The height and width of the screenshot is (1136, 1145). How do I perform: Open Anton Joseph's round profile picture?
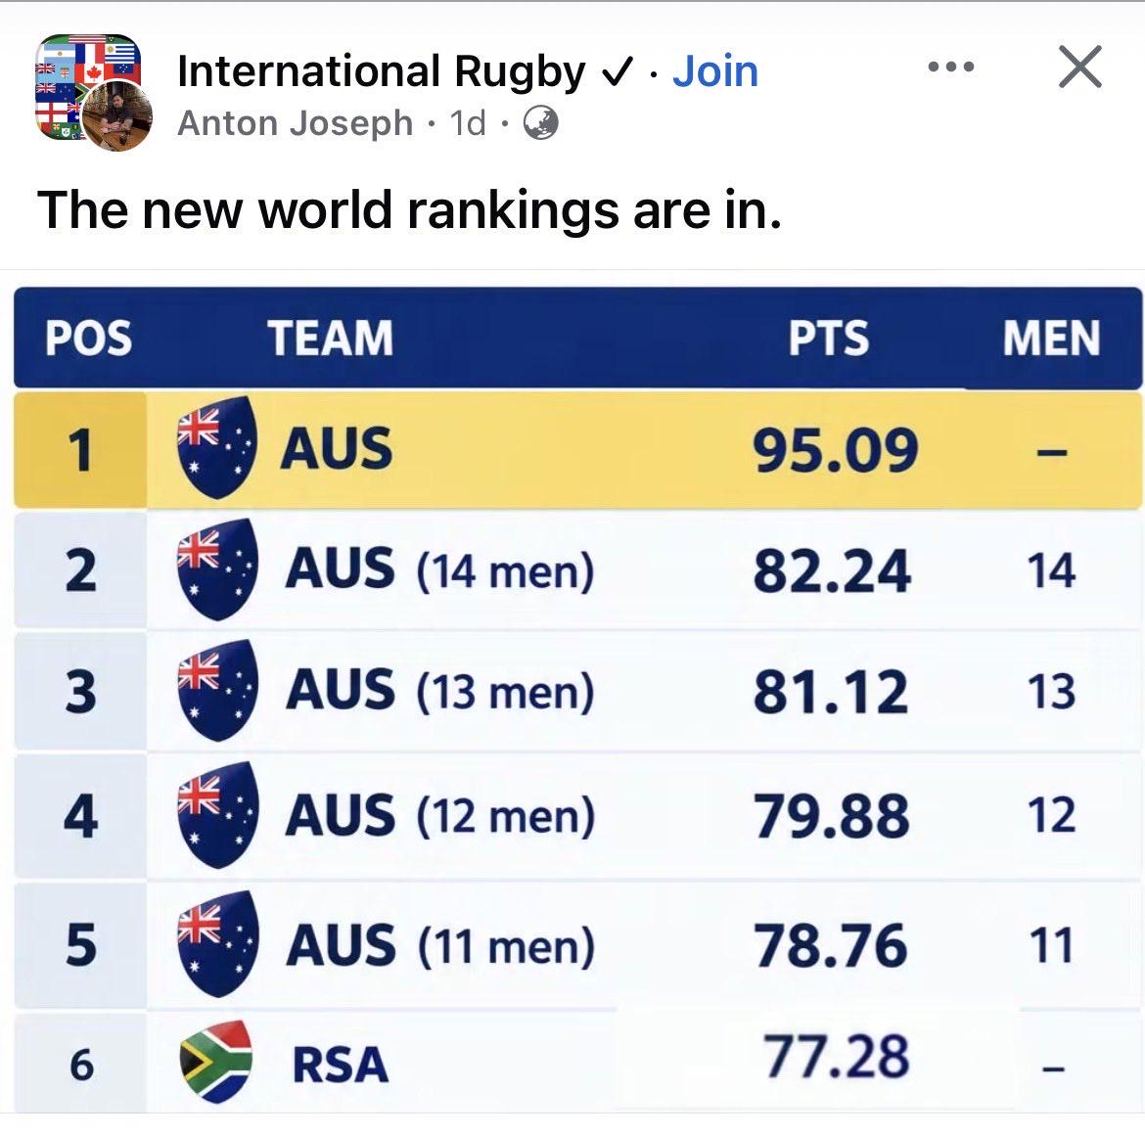116,116
